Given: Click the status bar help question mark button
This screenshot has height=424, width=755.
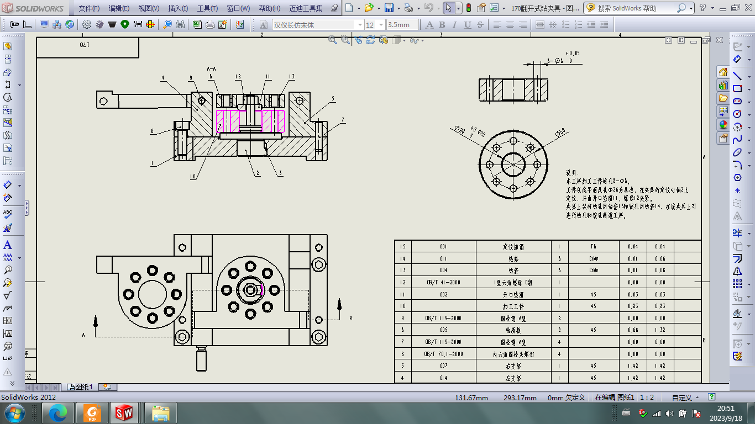Looking at the screenshot, I should (711, 397).
